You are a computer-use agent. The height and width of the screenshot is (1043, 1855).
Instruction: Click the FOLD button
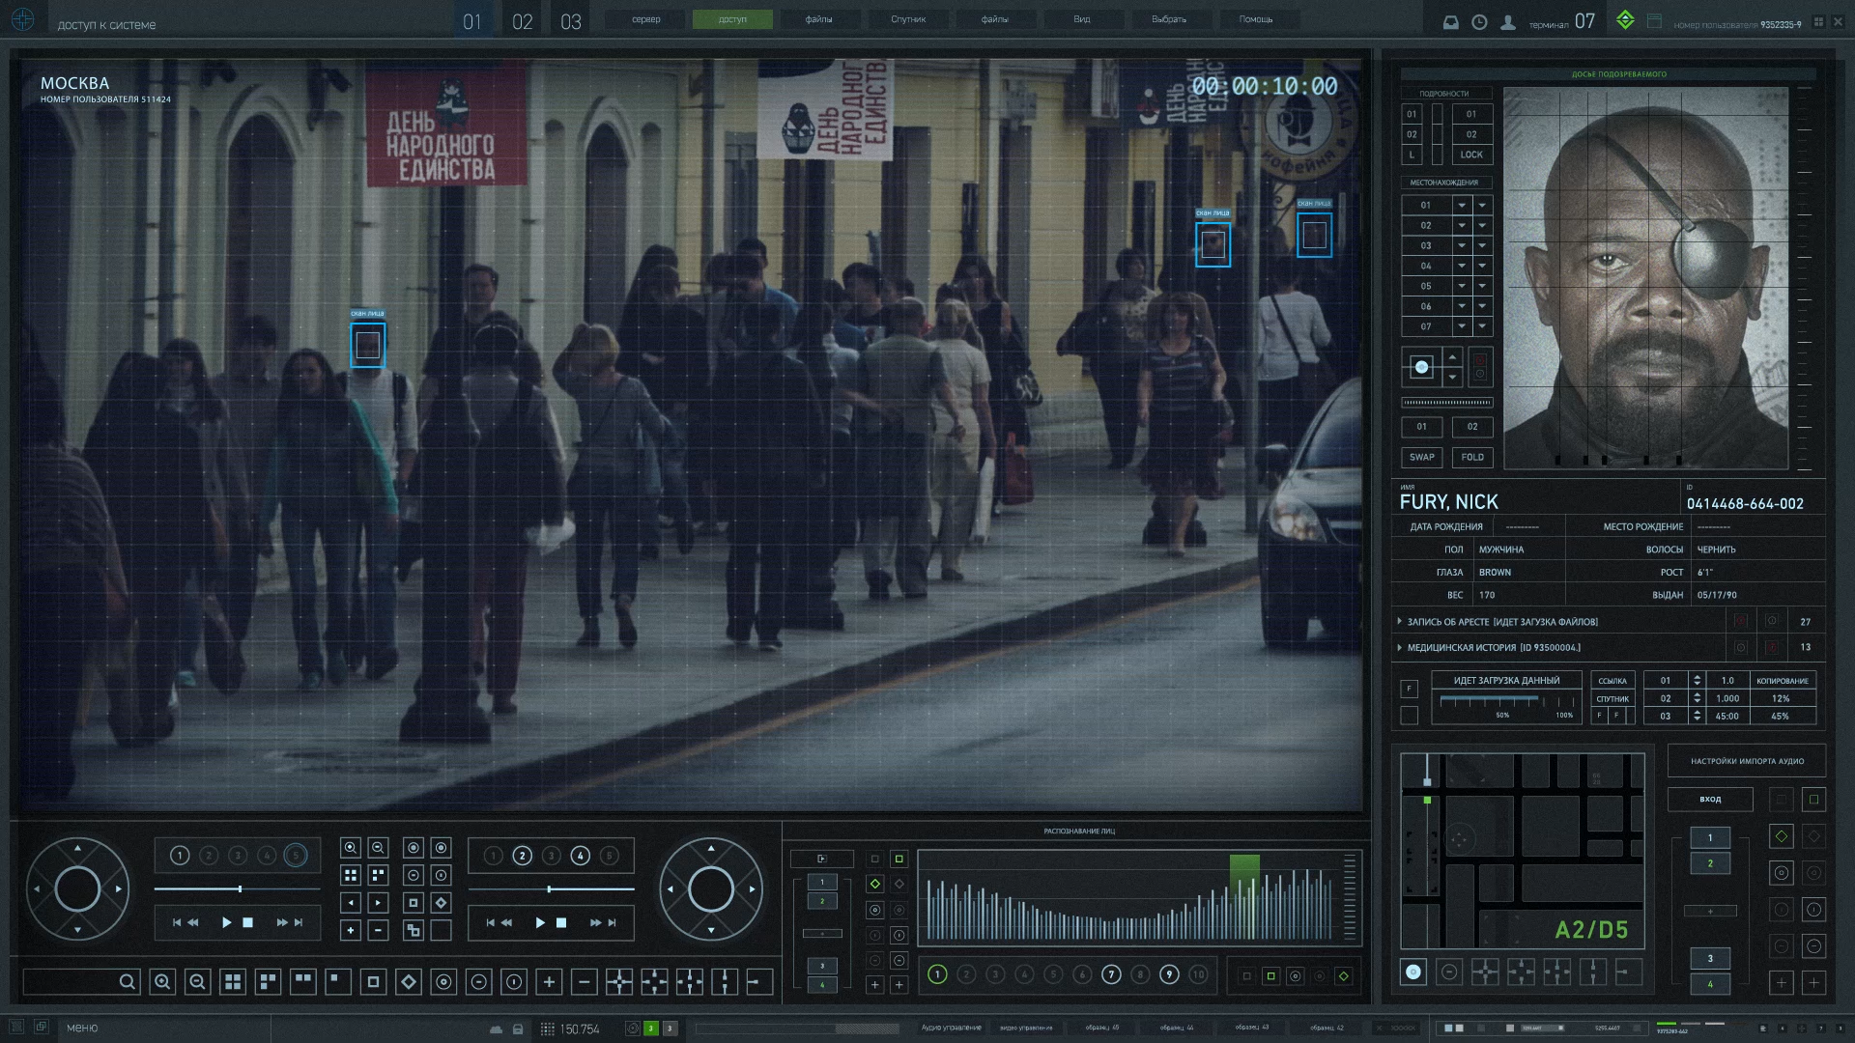click(x=1472, y=457)
